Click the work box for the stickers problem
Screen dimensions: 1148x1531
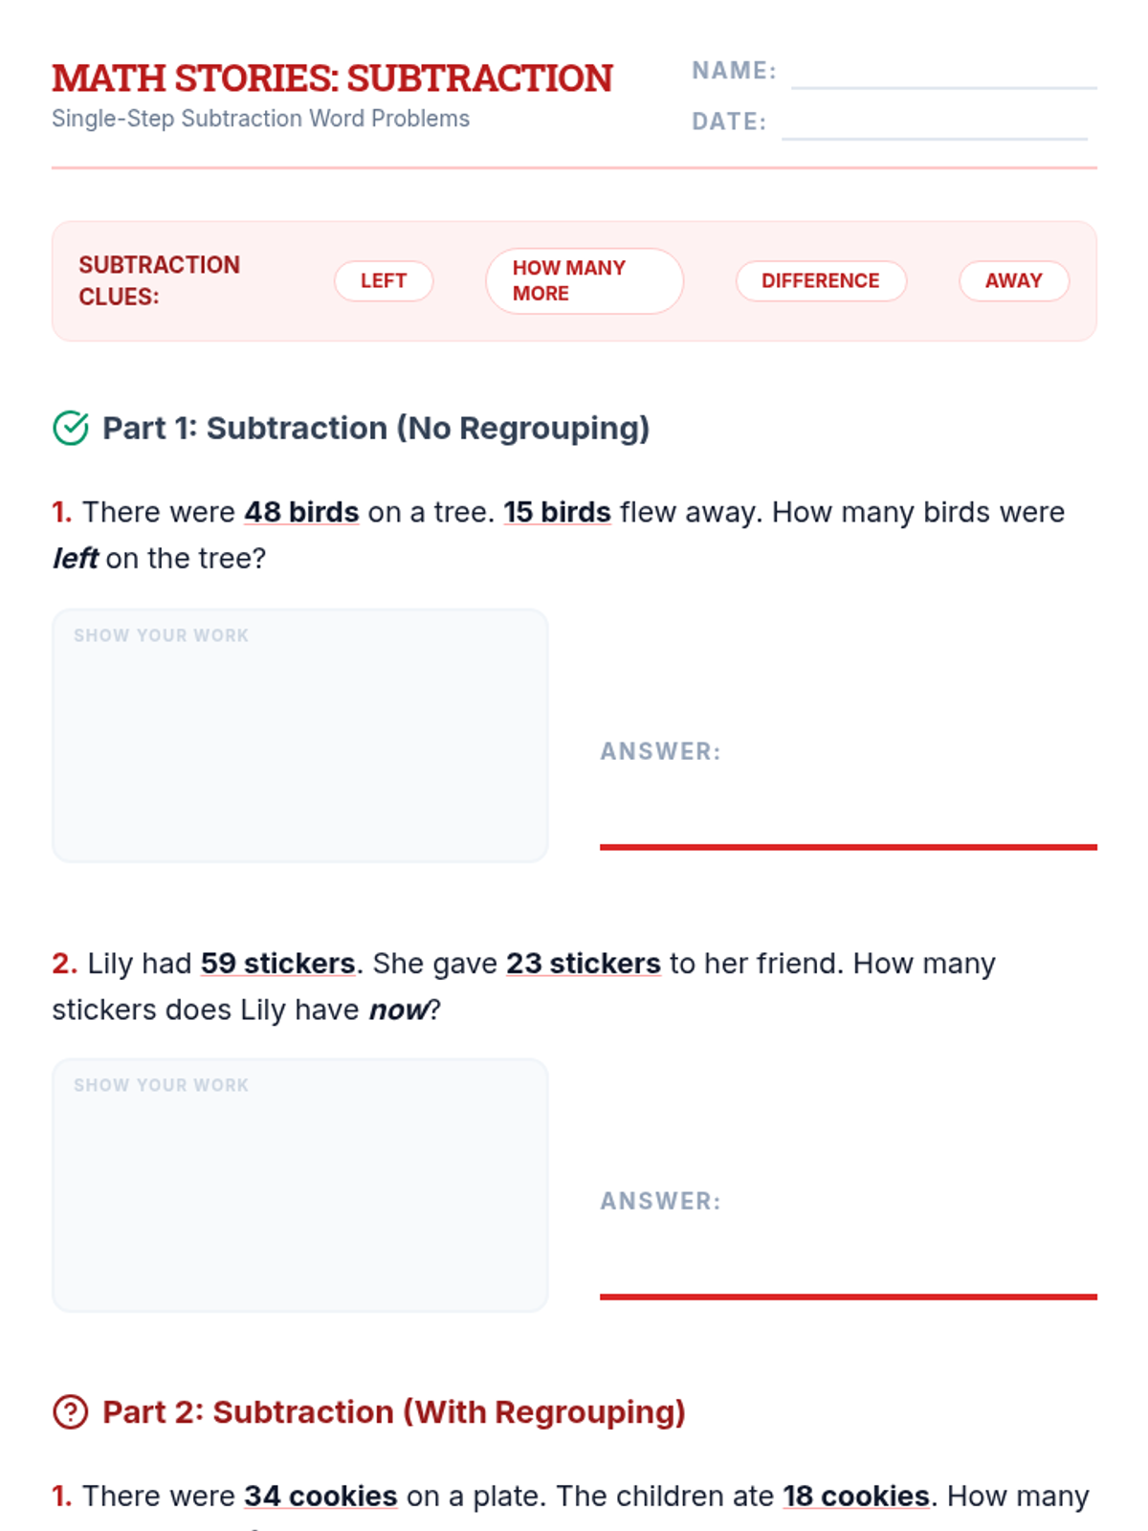[300, 1186]
